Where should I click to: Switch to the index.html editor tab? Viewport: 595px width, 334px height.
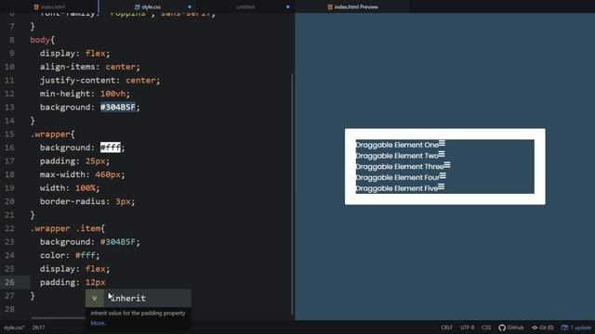49,6
